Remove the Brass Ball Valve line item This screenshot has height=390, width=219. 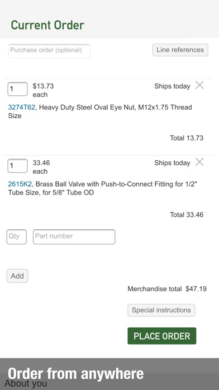click(199, 162)
